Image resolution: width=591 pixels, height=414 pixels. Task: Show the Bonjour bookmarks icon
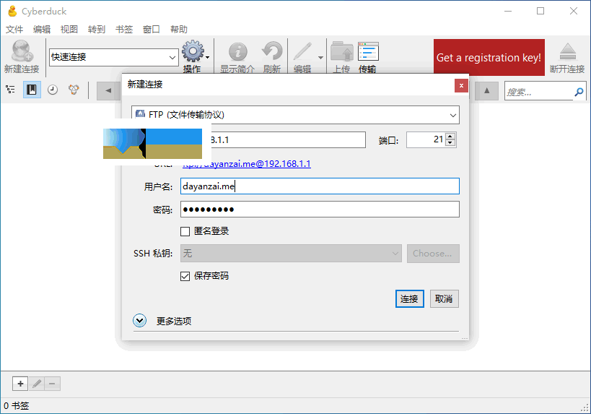coord(74,90)
